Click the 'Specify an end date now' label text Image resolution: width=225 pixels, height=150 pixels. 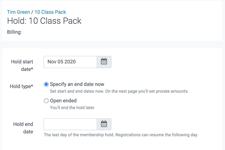click(77, 84)
